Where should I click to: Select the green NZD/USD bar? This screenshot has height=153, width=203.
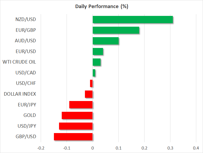click(132, 20)
